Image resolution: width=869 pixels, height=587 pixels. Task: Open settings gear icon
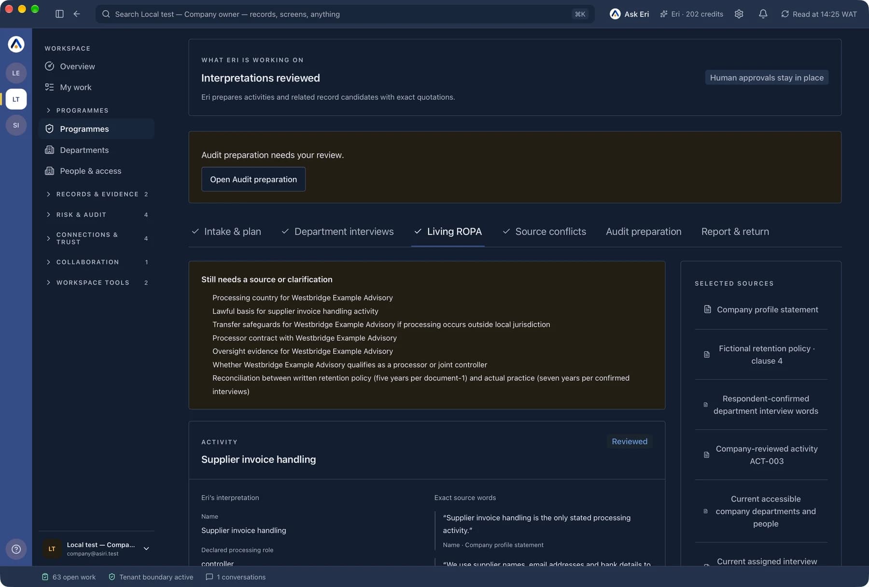(739, 14)
